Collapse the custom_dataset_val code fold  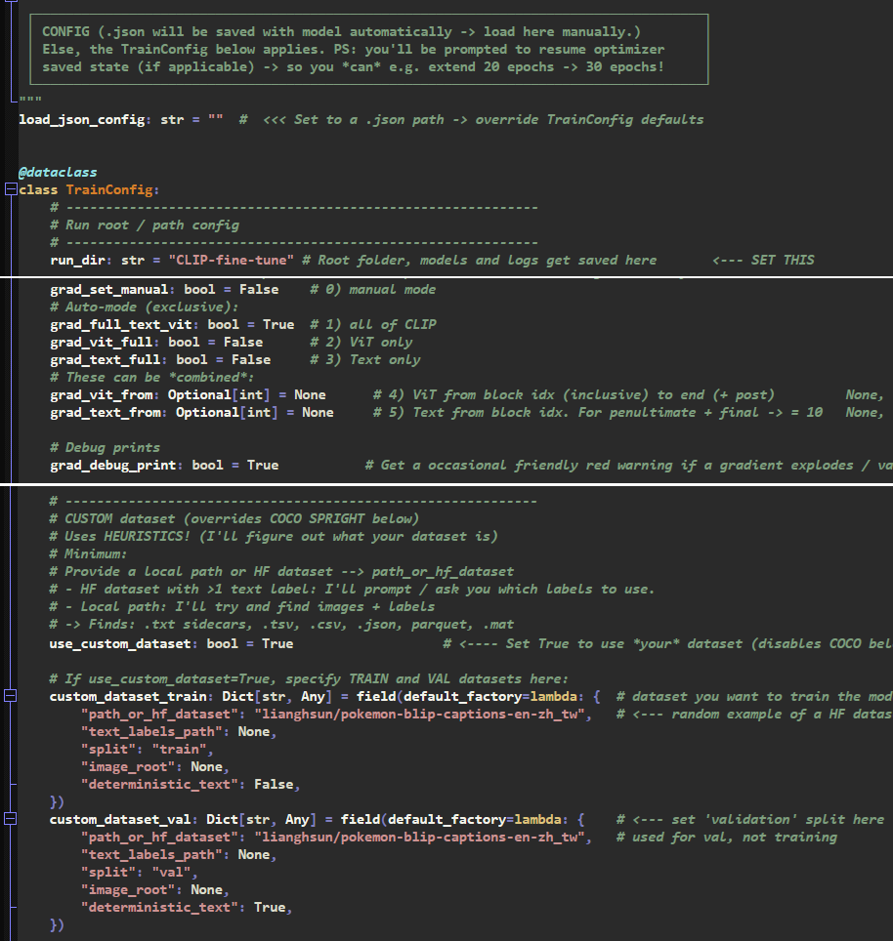[x=10, y=819]
